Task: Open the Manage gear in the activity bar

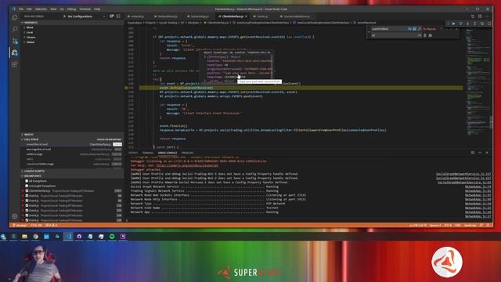Action: tap(15, 216)
